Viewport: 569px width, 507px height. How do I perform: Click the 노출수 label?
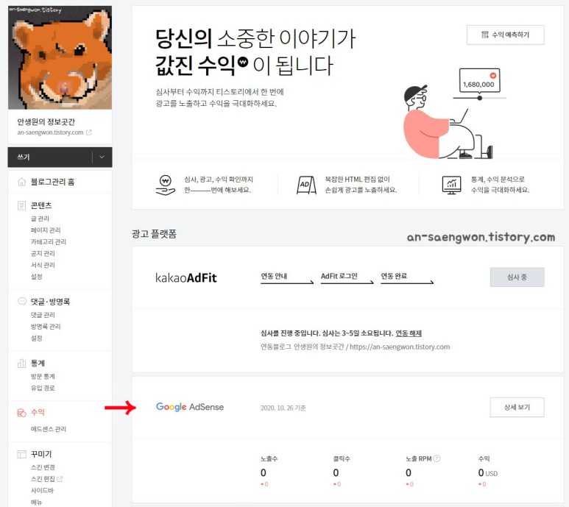[269, 458]
